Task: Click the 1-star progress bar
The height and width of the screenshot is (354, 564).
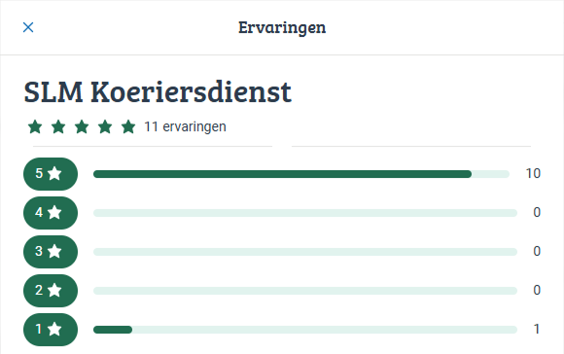Action: tap(305, 330)
